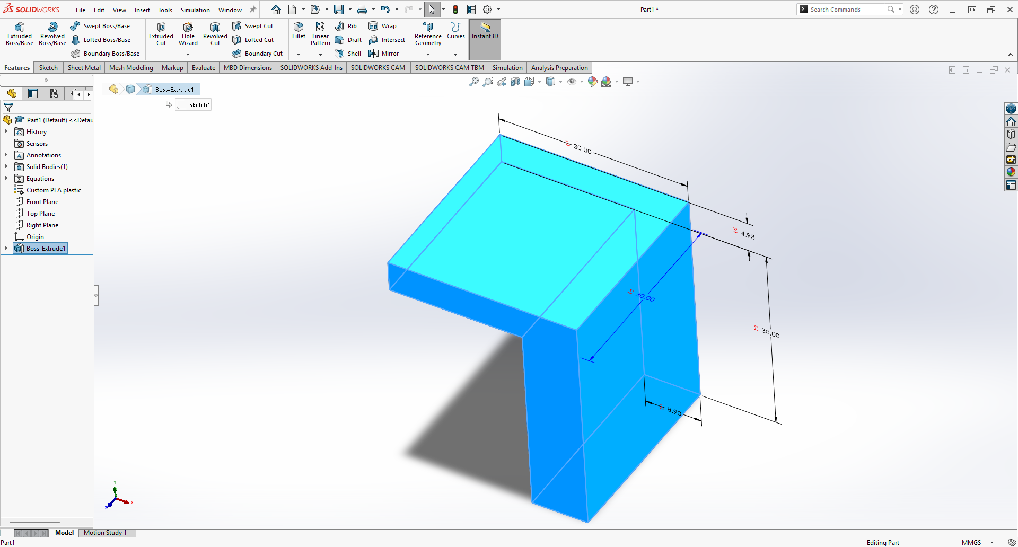The width and height of the screenshot is (1018, 547).
Task: Expand the History tree node
Action: pos(6,132)
